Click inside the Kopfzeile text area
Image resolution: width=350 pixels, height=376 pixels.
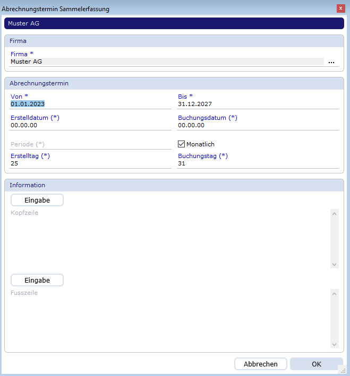pos(170,239)
